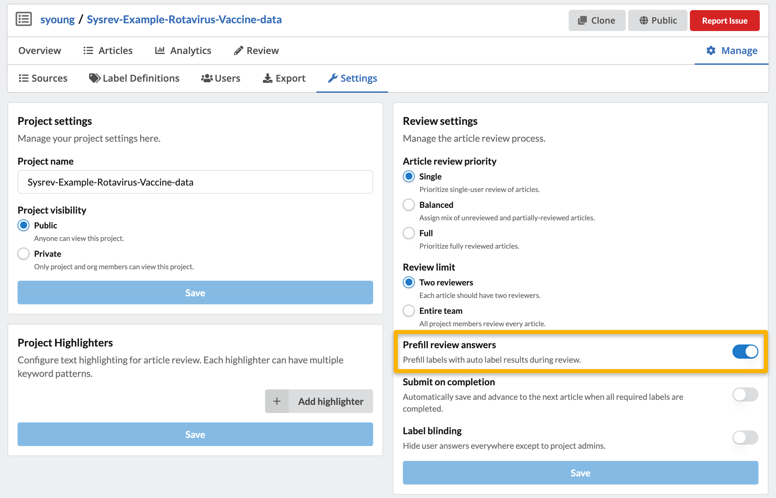Disable the Prefill review answers toggle
Viewport: 776px width, 498px height.
[745, 352]
